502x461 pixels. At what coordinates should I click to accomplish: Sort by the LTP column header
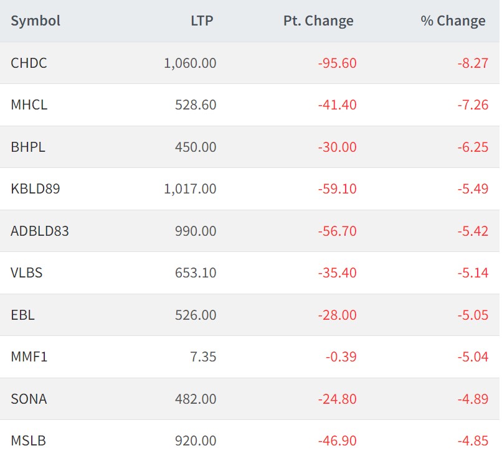202,21
